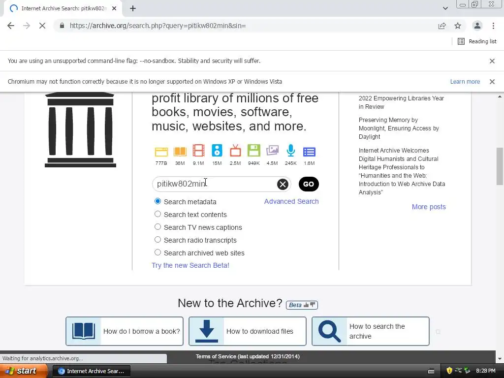Click the Internet Archive building logo

coord(80,129)
